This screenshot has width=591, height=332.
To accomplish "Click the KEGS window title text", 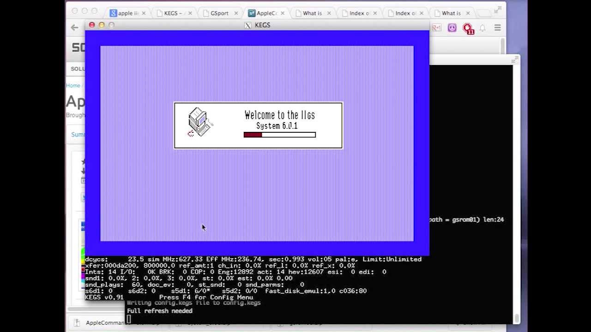I will click(x=262, y=25).
